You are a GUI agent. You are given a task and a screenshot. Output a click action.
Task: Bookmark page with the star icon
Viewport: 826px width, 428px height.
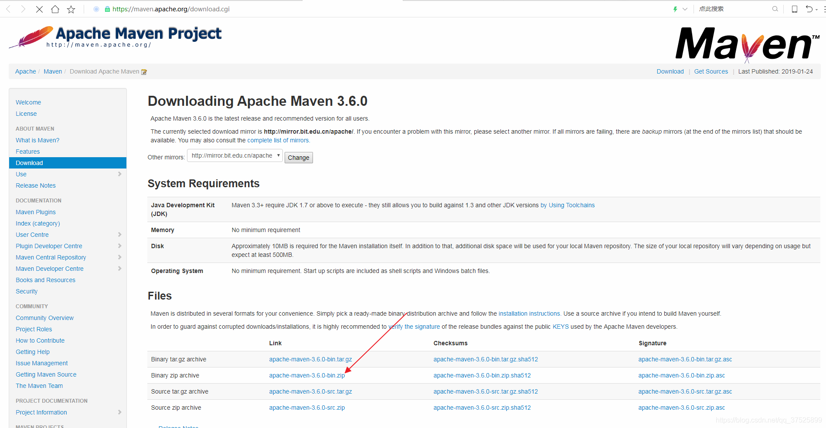[71, 9]
